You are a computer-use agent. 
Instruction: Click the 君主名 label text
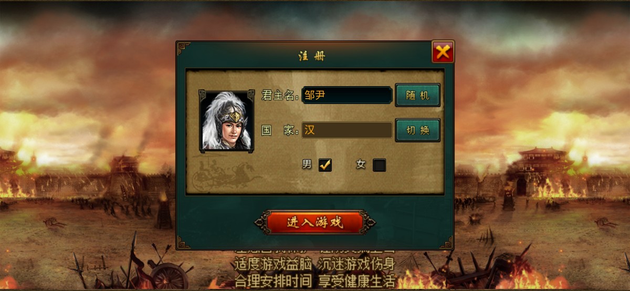[280, 96]
